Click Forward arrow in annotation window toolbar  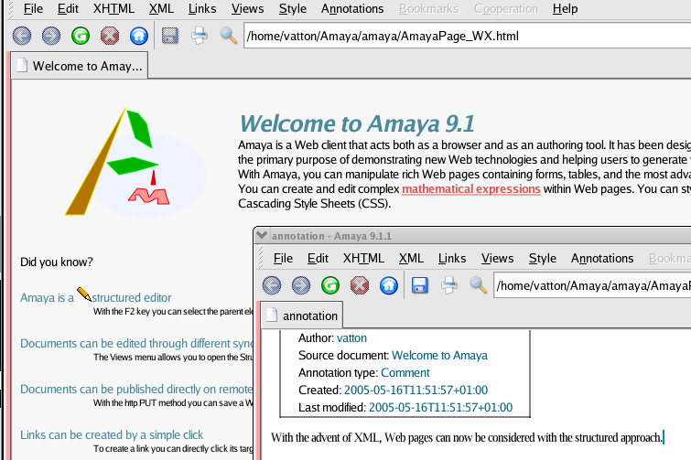click(301, 285)
